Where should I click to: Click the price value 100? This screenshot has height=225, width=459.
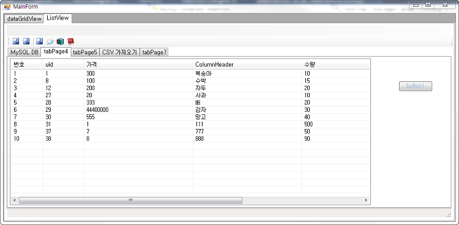pyautogui.click(x=91, y=81)
